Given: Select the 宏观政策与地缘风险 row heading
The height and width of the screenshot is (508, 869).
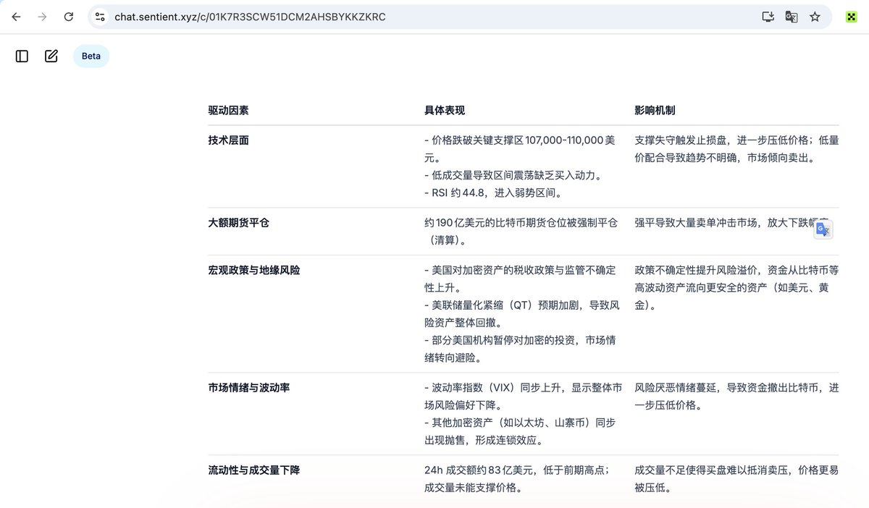Looking at the screenshot, I should pos(253,270).
